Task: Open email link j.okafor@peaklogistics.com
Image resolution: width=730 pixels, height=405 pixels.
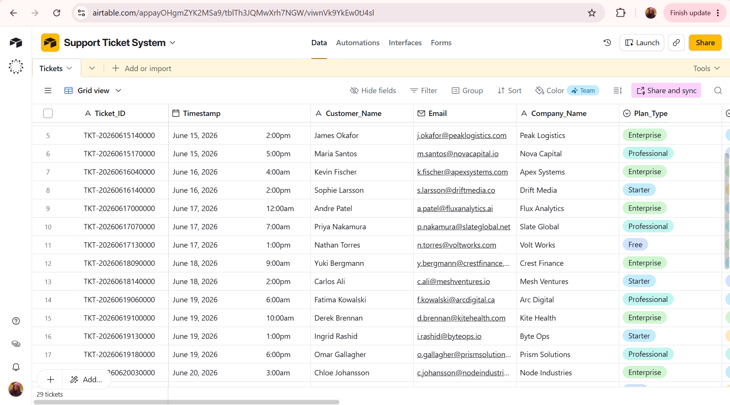Action: (462, 135)
